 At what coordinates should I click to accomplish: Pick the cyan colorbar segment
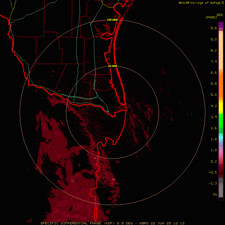point(221,137)
